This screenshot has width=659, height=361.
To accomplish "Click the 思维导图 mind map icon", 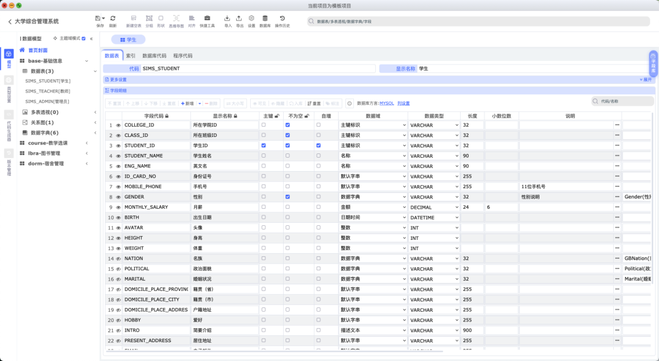I will click(176, 18).
